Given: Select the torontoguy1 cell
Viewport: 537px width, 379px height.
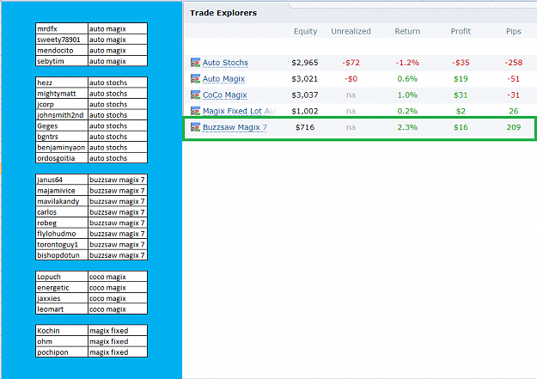Looking at the screenshot, I should [x=62, y=244].
